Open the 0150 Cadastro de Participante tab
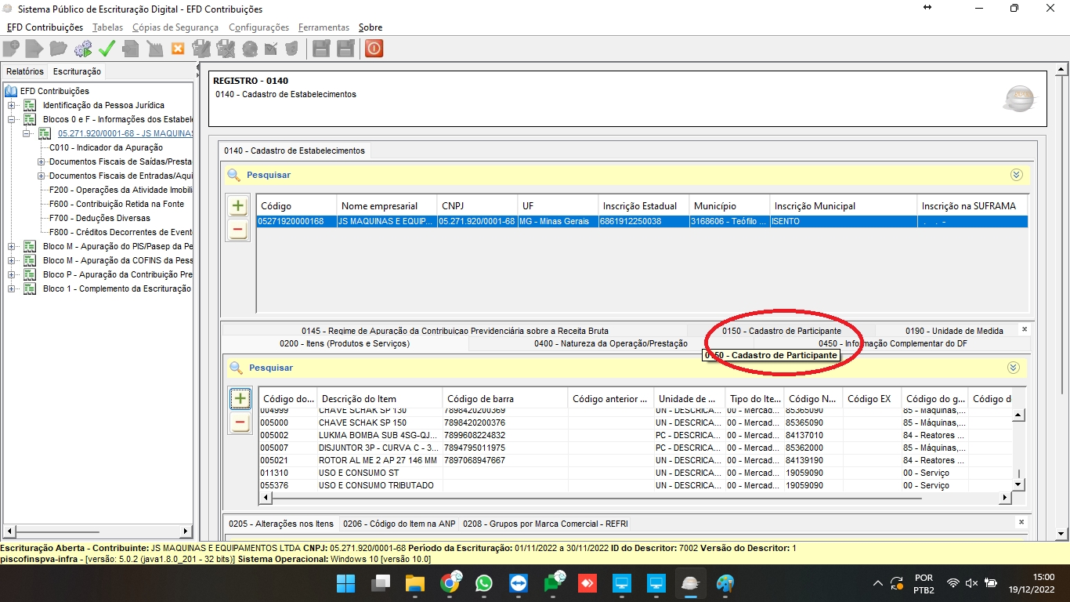 click(x=781, y=331)
